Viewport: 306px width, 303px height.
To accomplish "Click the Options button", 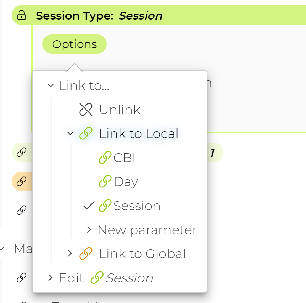I will tap(74, 44).
